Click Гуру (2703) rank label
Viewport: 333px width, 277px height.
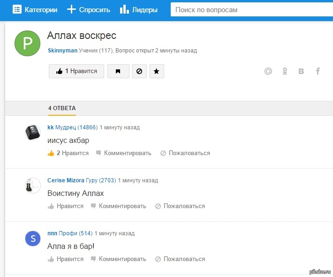(x=101, y=180)
